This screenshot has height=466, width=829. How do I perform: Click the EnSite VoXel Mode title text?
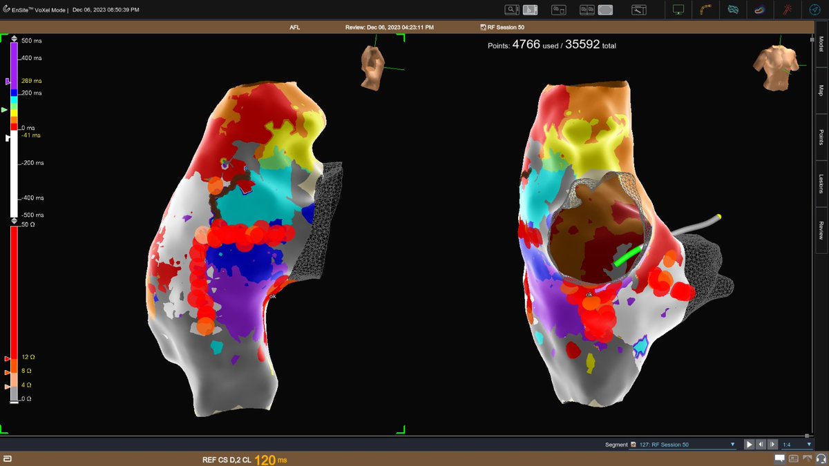39,10
